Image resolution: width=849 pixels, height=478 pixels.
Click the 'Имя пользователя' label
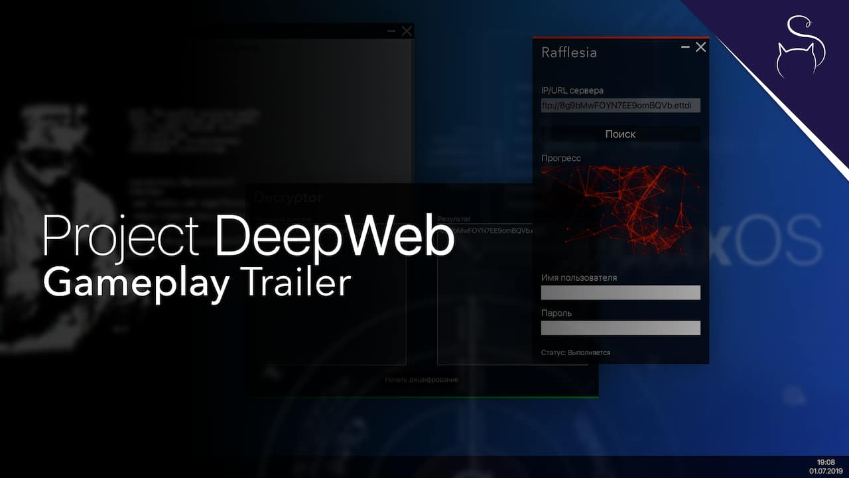point(579,278)
